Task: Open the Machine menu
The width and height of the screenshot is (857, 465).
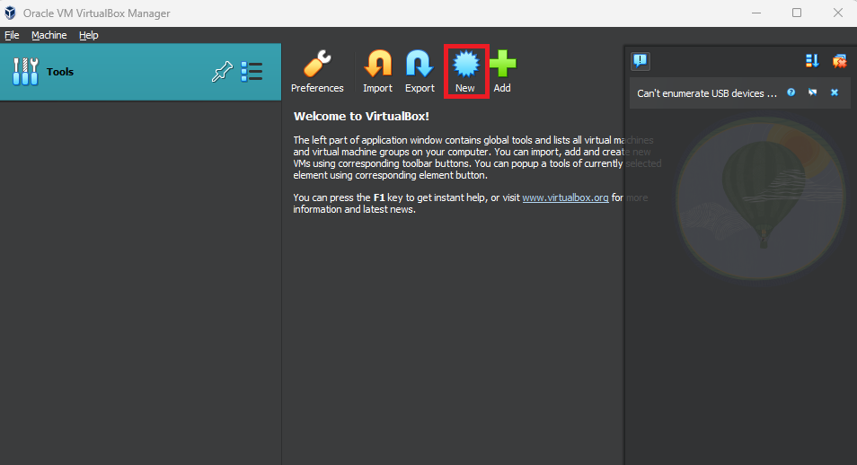Action: (49, 35)
